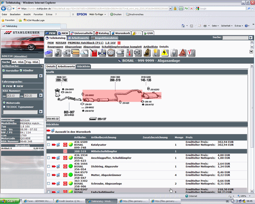Screen dimensions: 255x204
Task: Open the Schalldämpferanlage komplett link
Action: pyautogui.click(x=122, y=47)
